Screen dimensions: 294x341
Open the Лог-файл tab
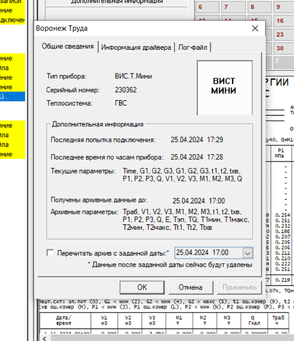[192, 47]
